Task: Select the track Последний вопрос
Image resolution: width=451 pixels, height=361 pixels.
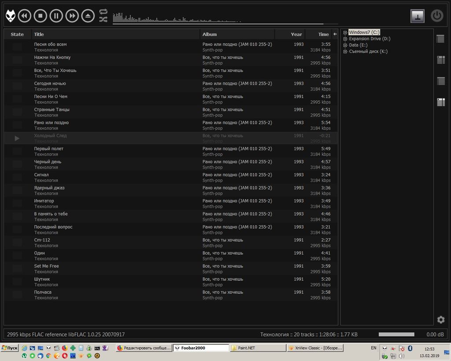Action: [x=171, y=230]
